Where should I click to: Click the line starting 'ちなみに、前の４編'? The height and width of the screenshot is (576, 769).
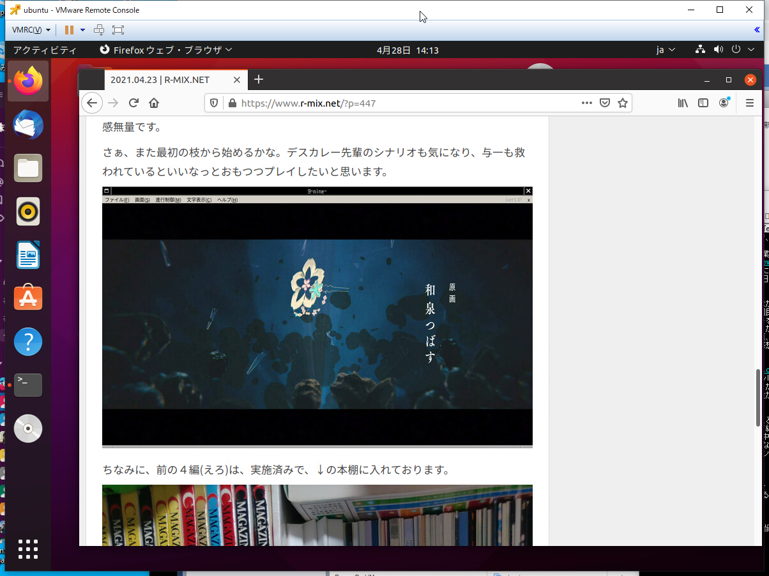[277, 470]
